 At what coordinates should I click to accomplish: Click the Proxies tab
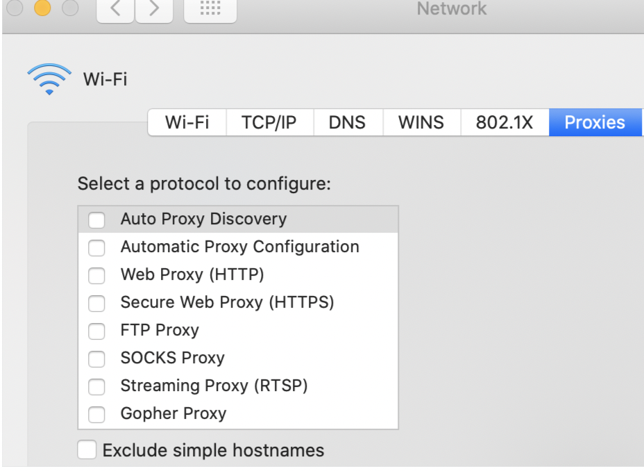(595, 122)
